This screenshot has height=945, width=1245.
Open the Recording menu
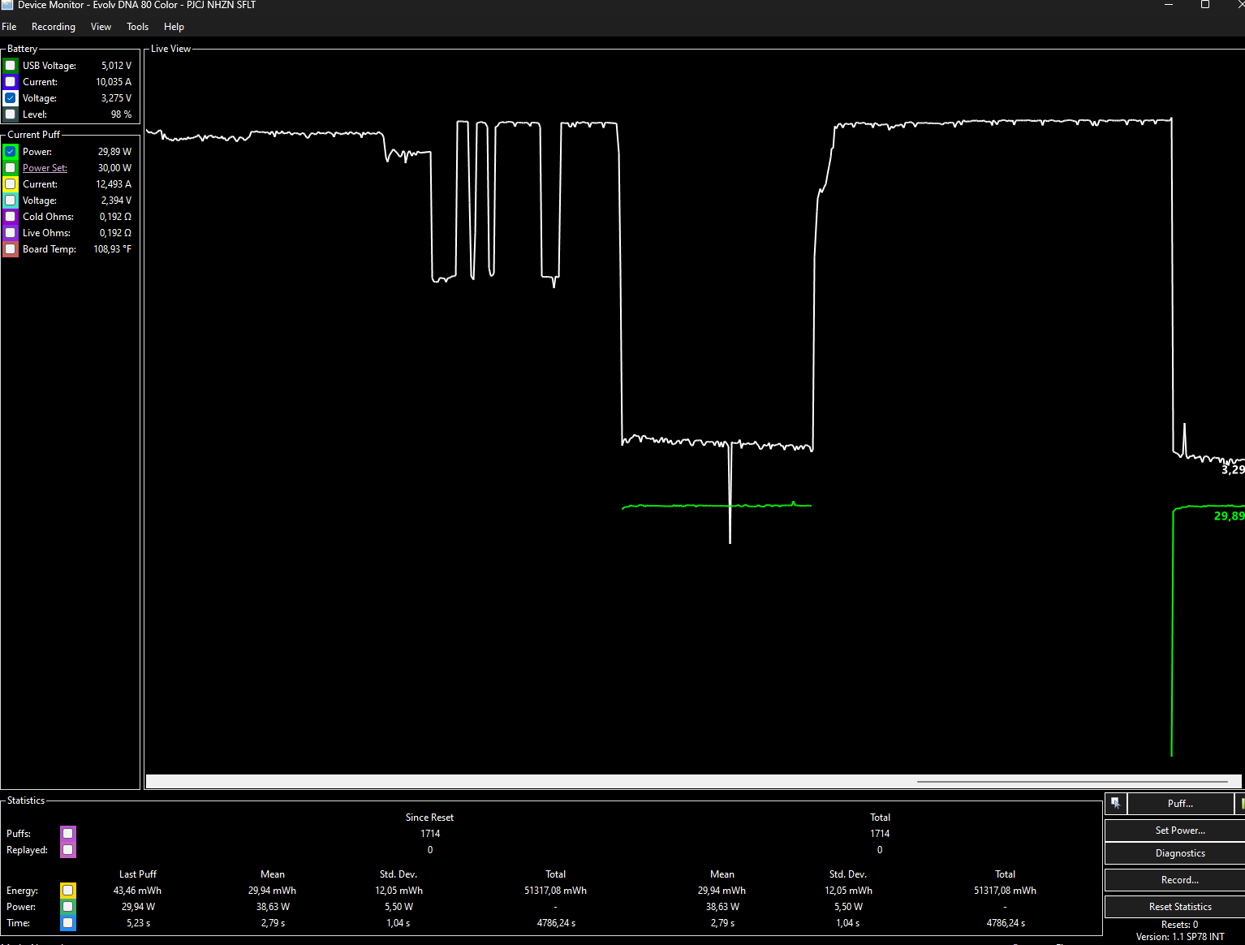tap(54, 27)
